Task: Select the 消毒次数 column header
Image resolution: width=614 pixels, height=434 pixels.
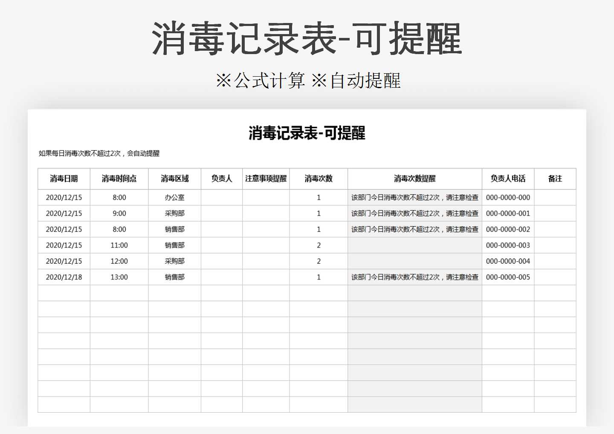Action: point(319,178)
